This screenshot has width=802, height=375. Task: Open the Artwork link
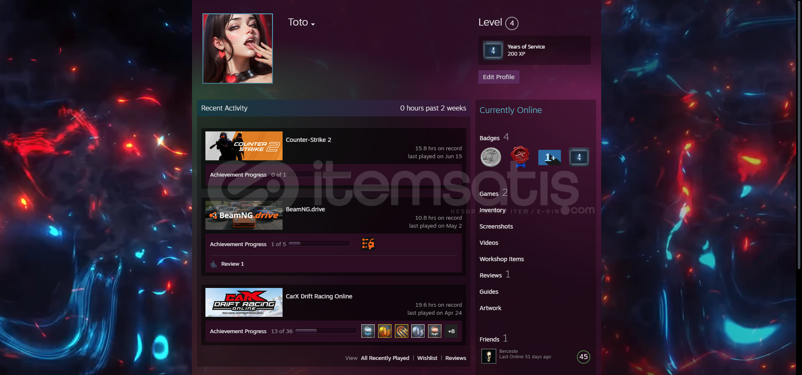491,308
